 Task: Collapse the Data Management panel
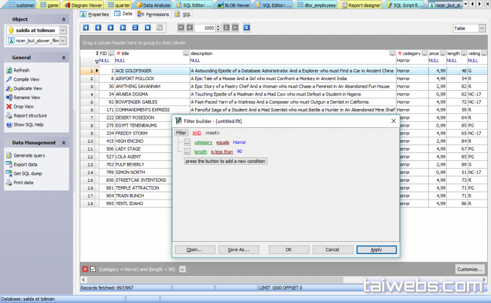pyautogui.click(x=64, y=143)
